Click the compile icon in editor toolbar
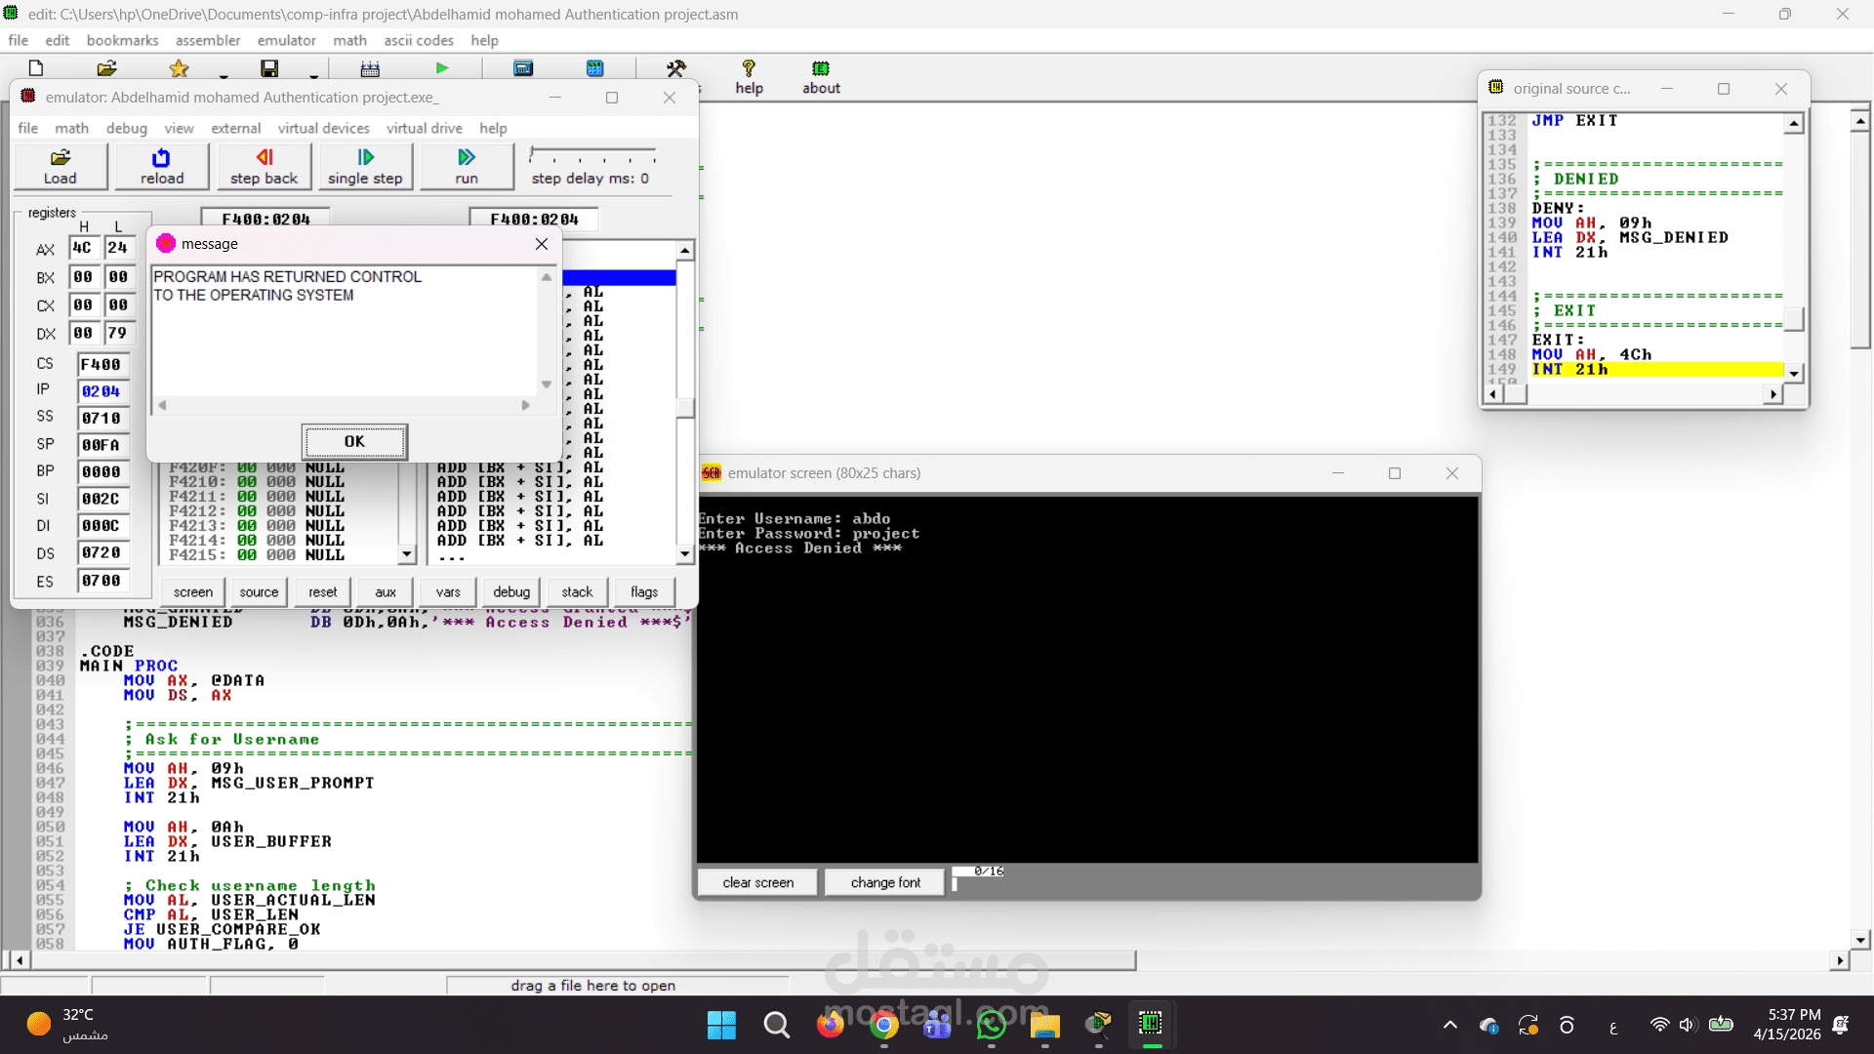 pos(370,68)
